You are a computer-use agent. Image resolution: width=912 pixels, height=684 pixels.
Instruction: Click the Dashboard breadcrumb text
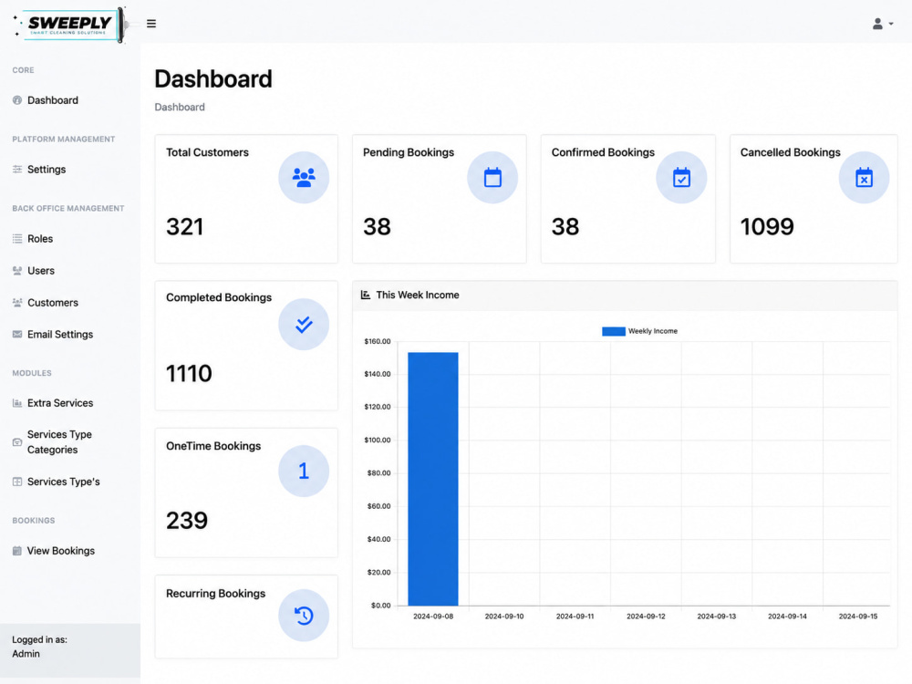pyautogui.click(x=179, y=107)
